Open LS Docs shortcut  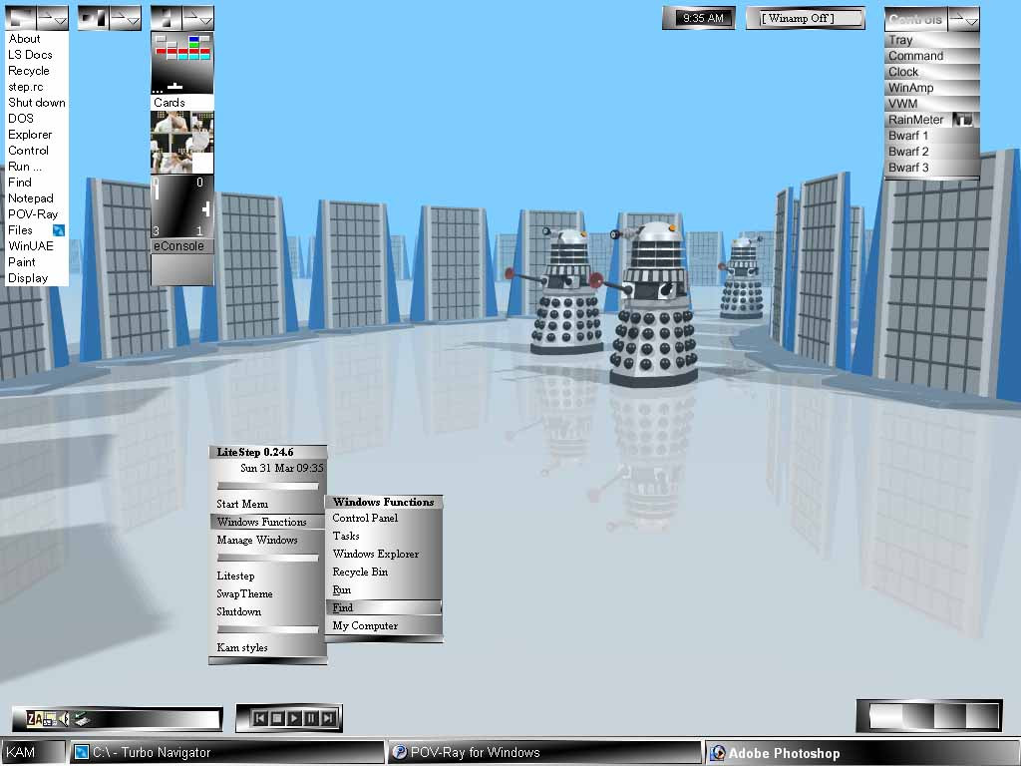37,55
